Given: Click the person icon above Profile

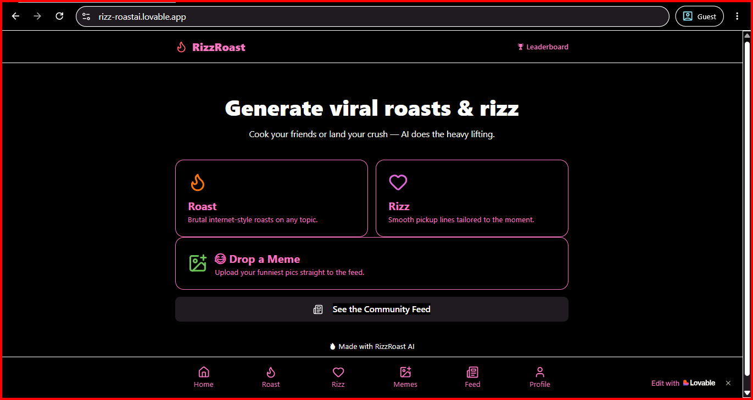Looking at the screenshot, I should (540, 372).
